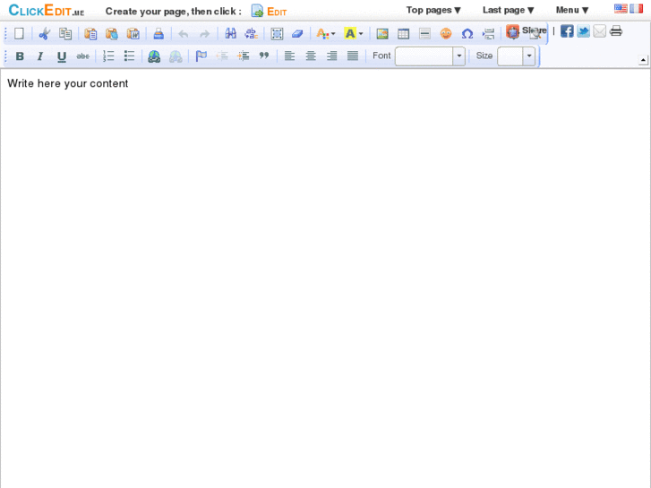Viewport: 651px width, 488px height.
Task: Align text to the right
Action: tap(331, 56)
